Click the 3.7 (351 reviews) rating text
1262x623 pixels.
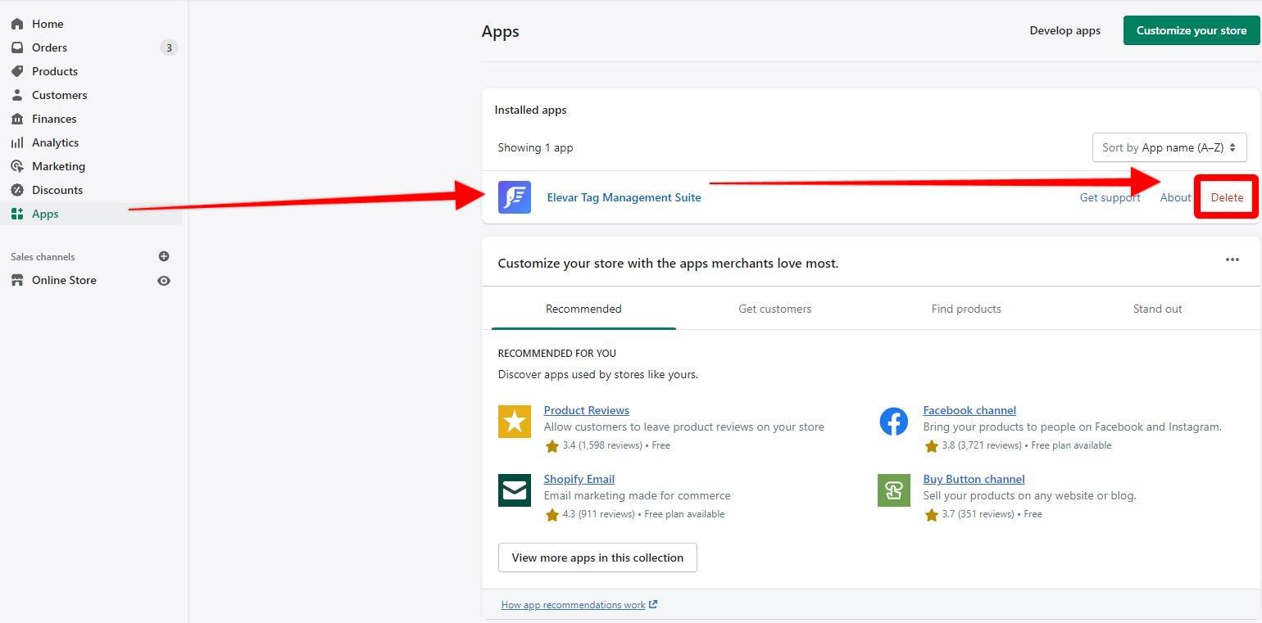pos(978,514)
